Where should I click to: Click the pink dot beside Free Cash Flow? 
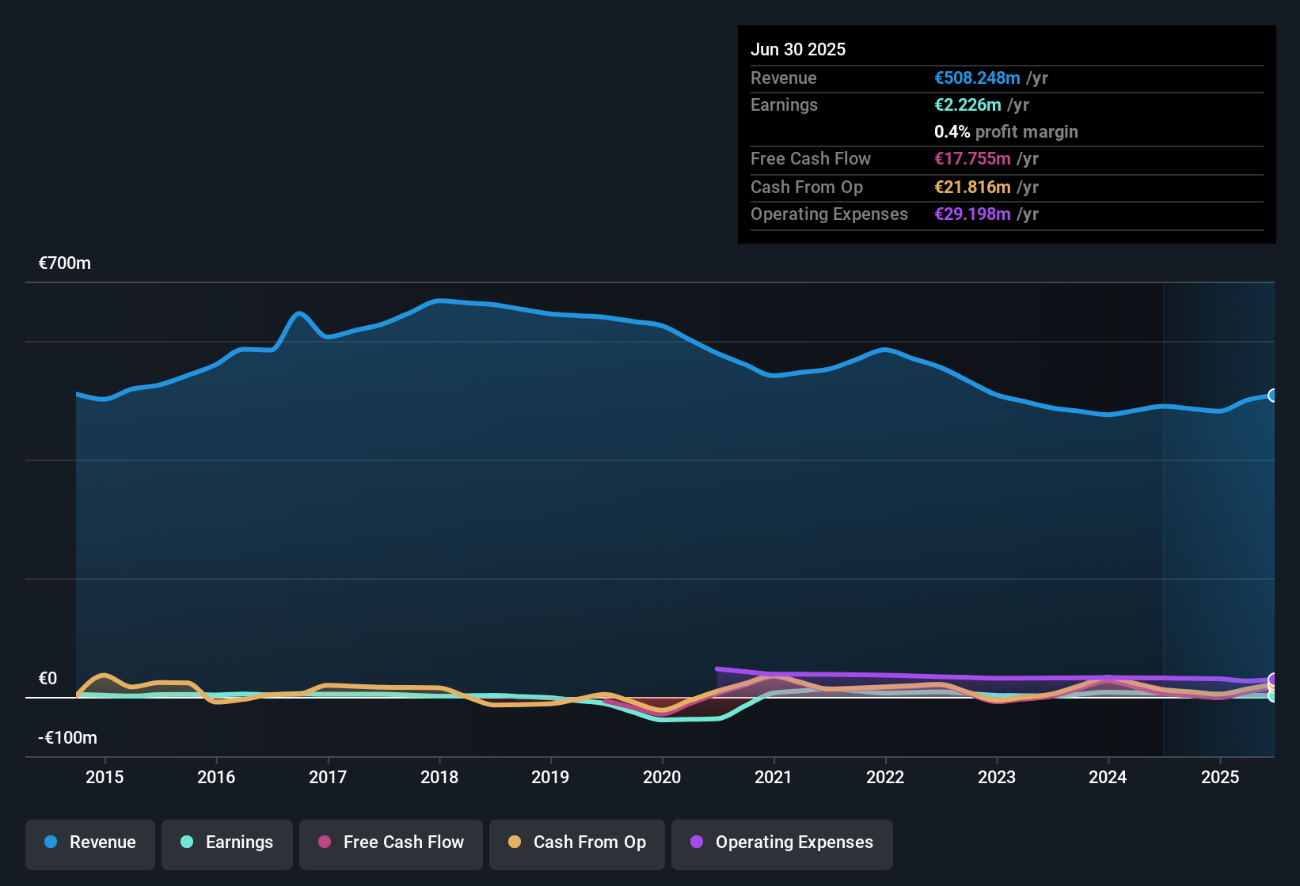pyautogui.click(x=325, y=842)
